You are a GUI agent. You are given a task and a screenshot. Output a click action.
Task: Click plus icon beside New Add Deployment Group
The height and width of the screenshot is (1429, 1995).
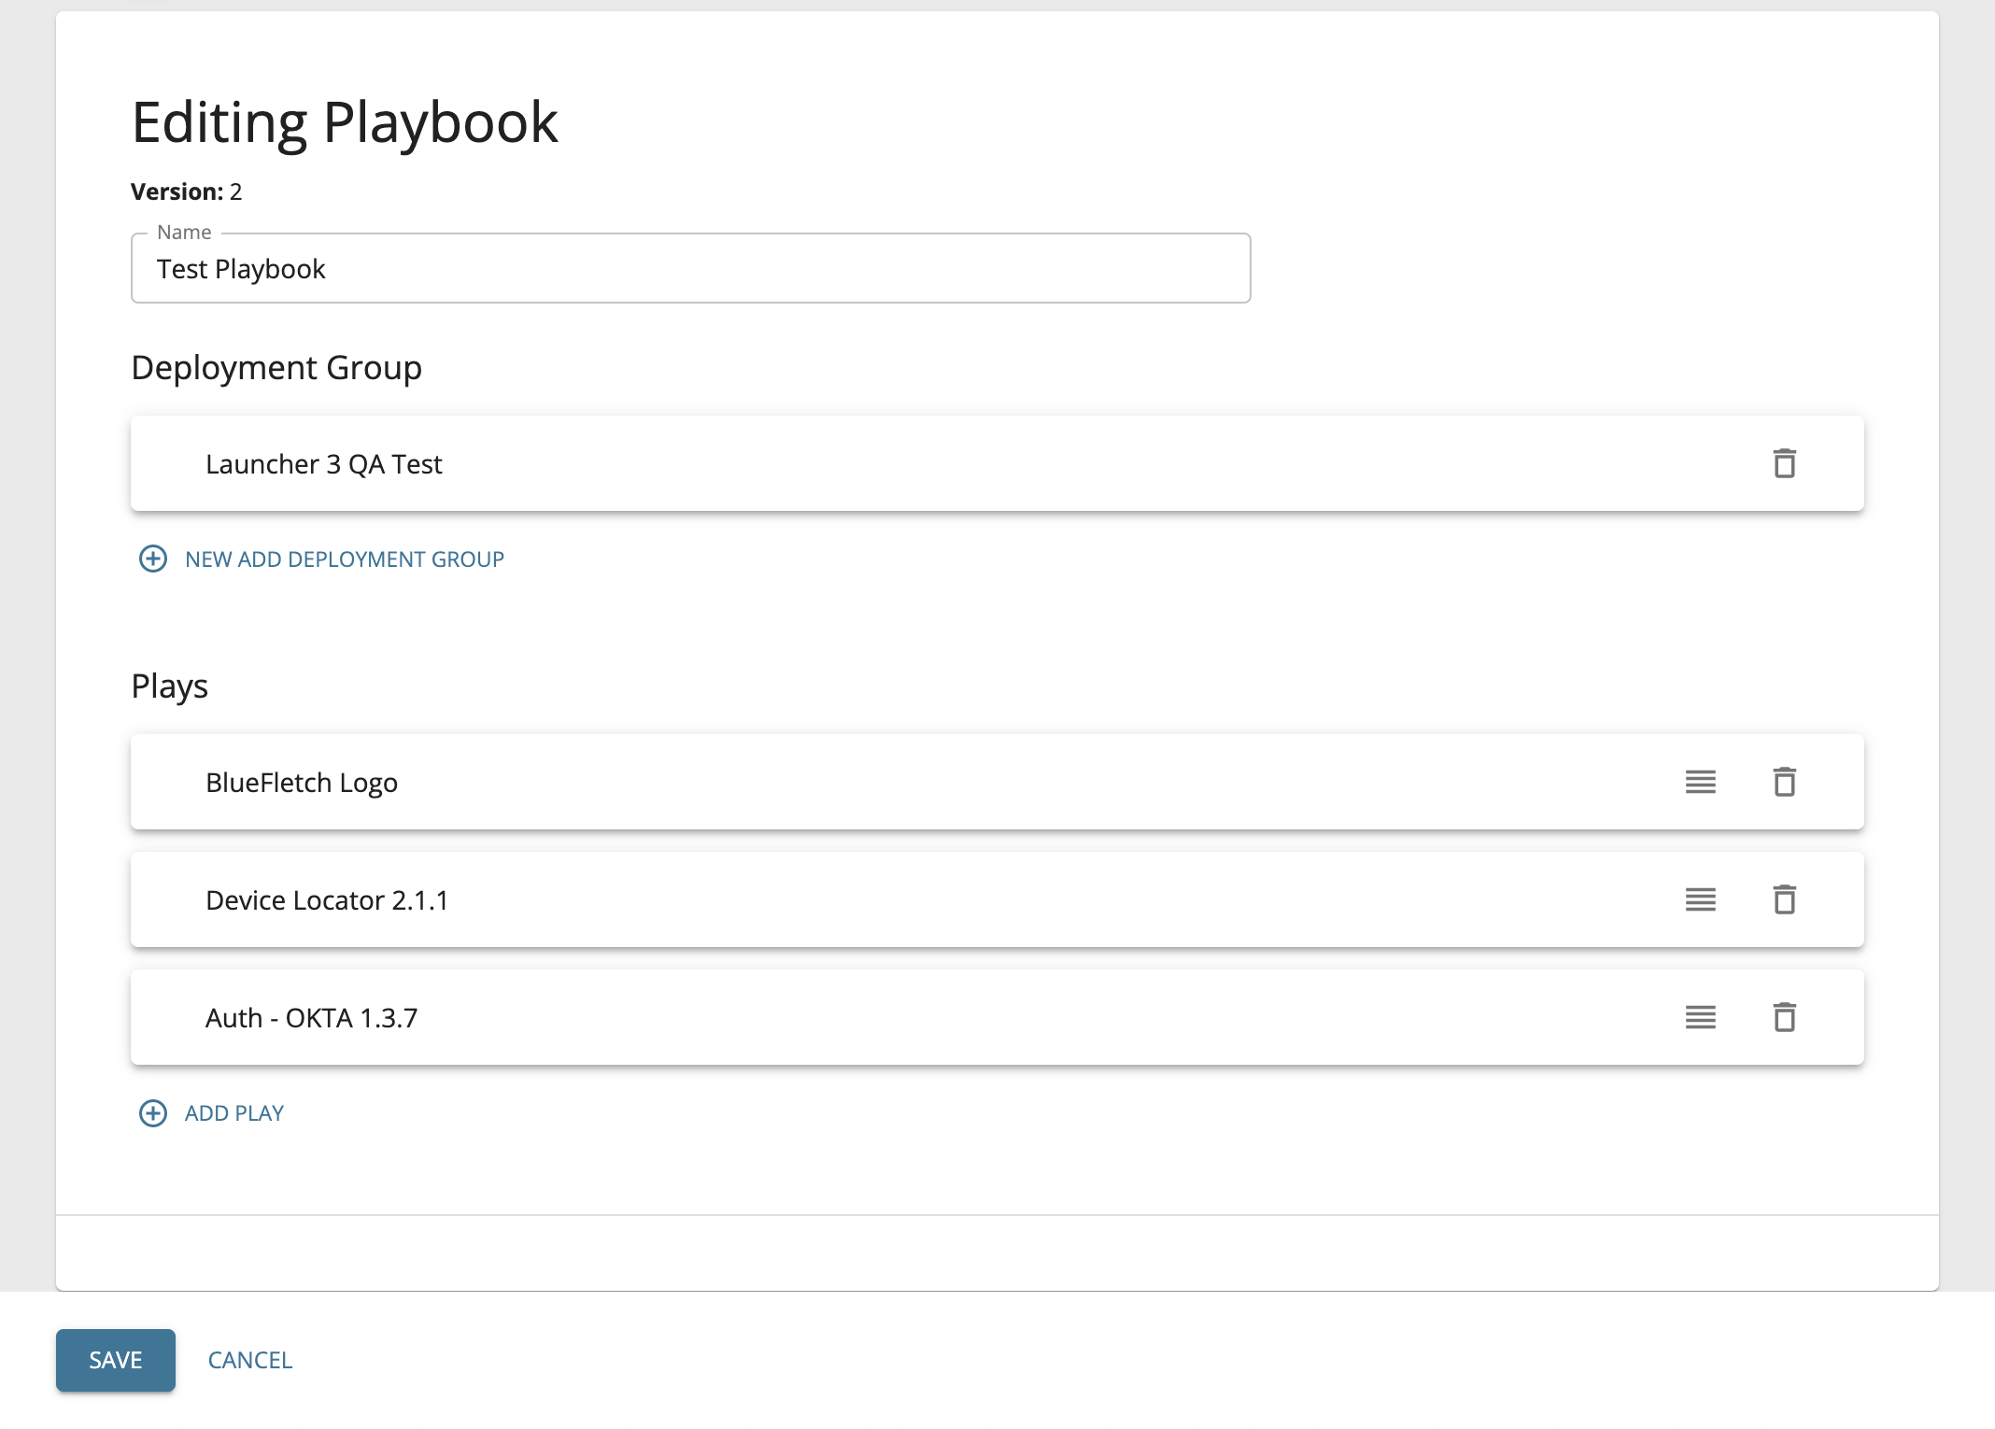153,559
